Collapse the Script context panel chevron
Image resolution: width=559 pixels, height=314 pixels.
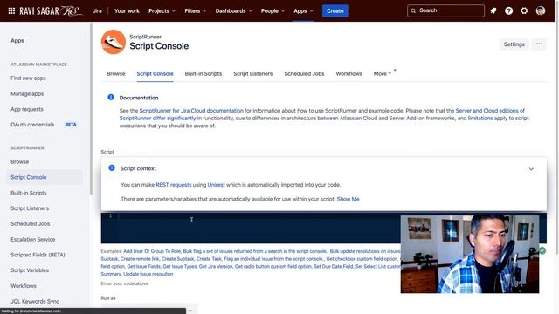pos(531,168)
